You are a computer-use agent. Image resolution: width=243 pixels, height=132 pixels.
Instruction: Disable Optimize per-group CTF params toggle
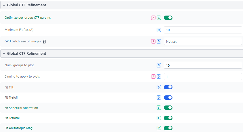coord(168,18)
